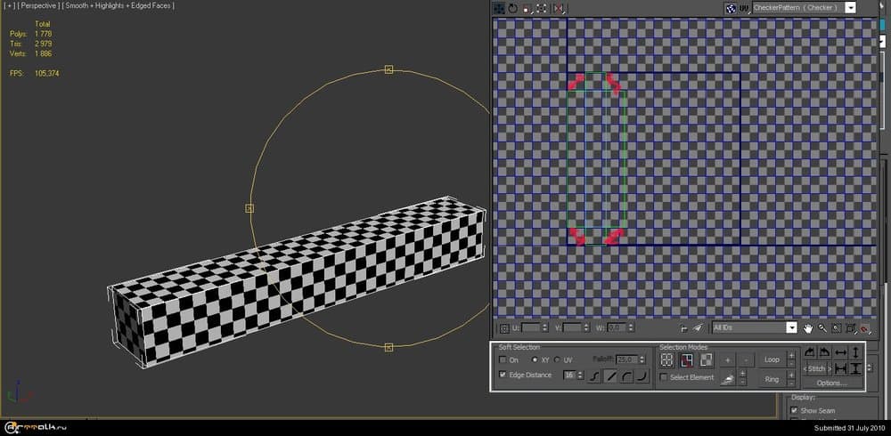Click the Loop selection button
Image resolution: width=891 pixels, height=436 pixels.
(772, 359)
